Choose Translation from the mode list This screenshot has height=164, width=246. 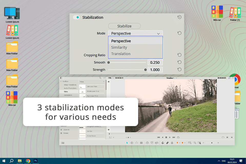(x=121, y=54)
